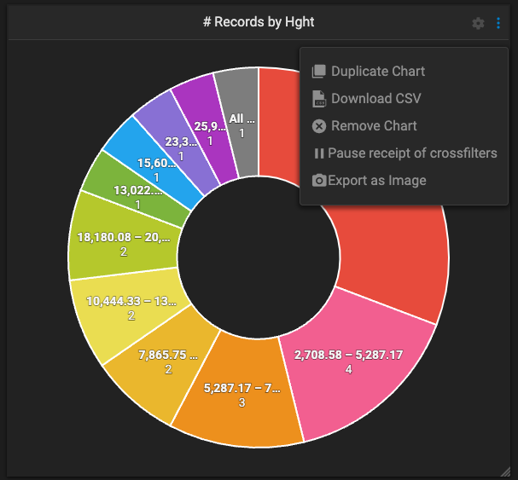Toggle Pause receipt of crossfilters
The image size is (518, 480).
click(x=412, y=153)
